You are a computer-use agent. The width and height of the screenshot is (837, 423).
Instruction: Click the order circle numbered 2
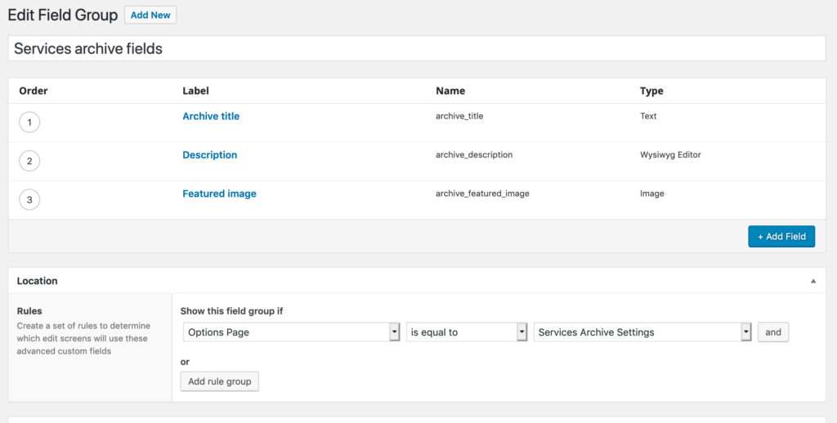pos(29,161)
